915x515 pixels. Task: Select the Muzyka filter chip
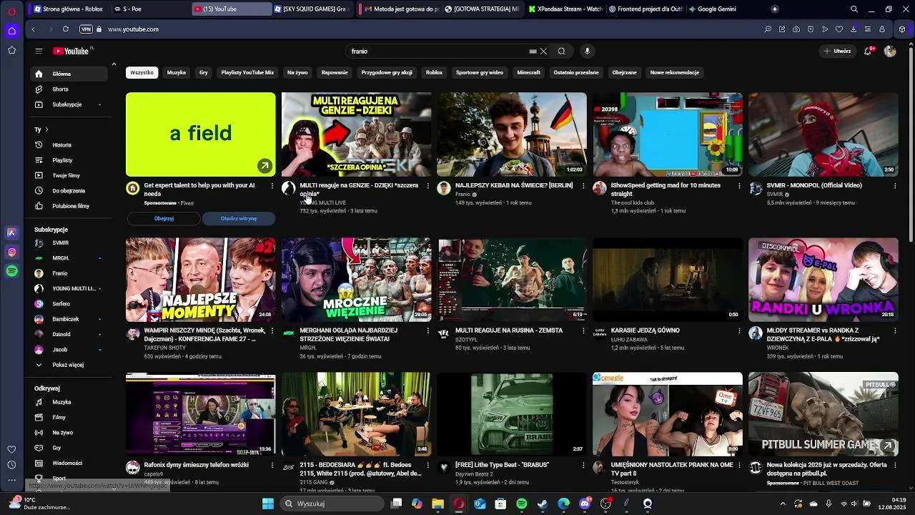(x=177, y=72)
